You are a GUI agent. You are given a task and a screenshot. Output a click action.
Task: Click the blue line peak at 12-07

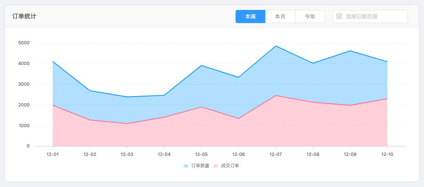(276, 46)
